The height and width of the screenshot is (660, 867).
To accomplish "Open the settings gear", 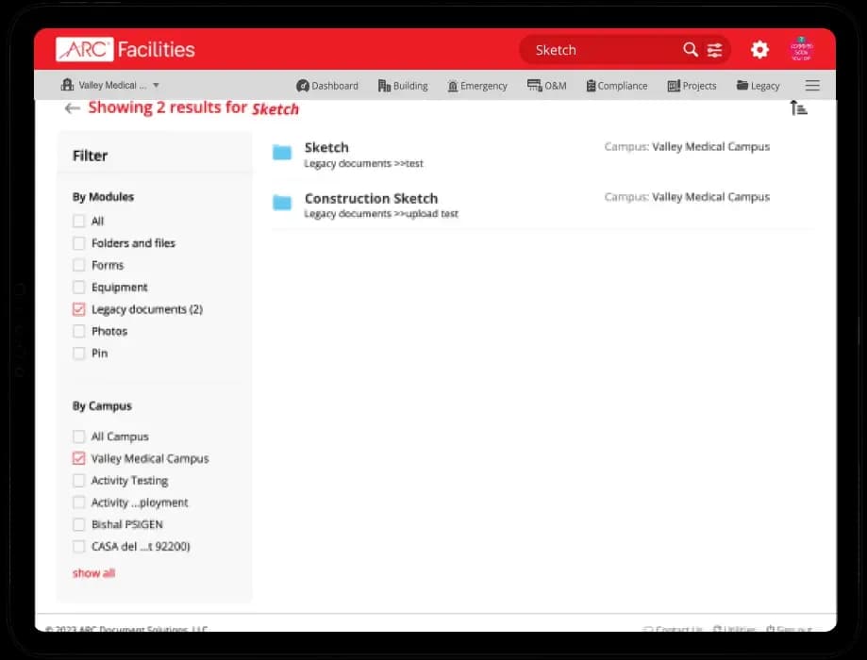I will tap(759, 49).
